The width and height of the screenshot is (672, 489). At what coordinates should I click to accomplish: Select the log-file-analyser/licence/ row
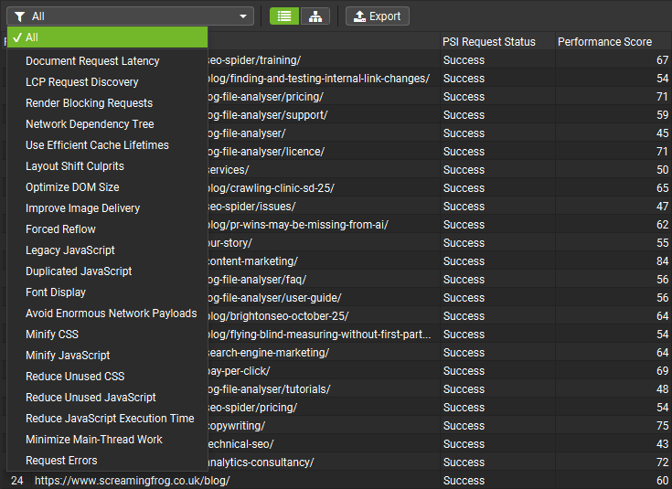(x=324, y=152)
